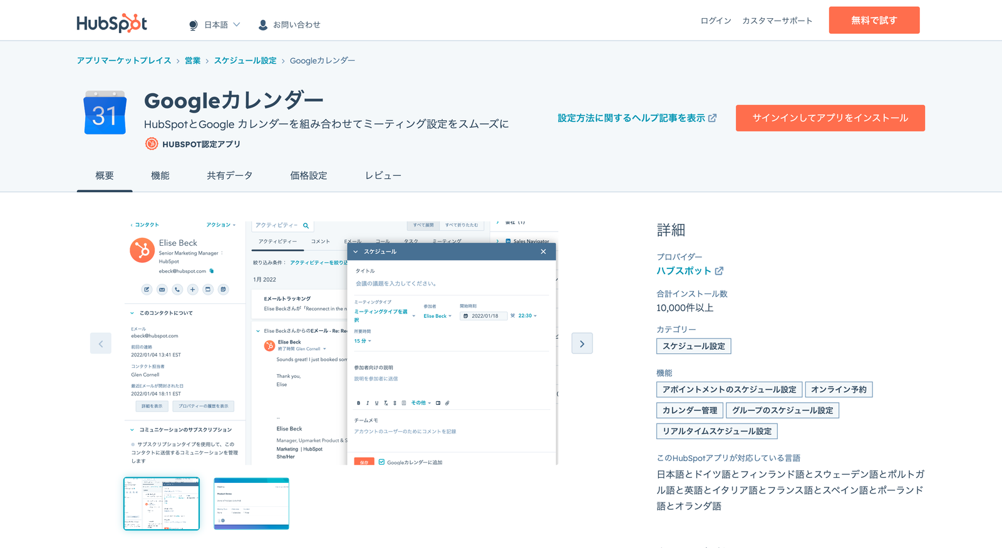The image size is (1002, 548).
Task: Select the 概要 tab
Action: pos(105,176)
